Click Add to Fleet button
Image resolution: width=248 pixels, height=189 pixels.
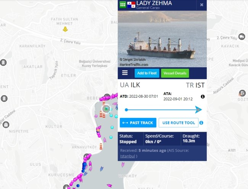click(147, 73)
